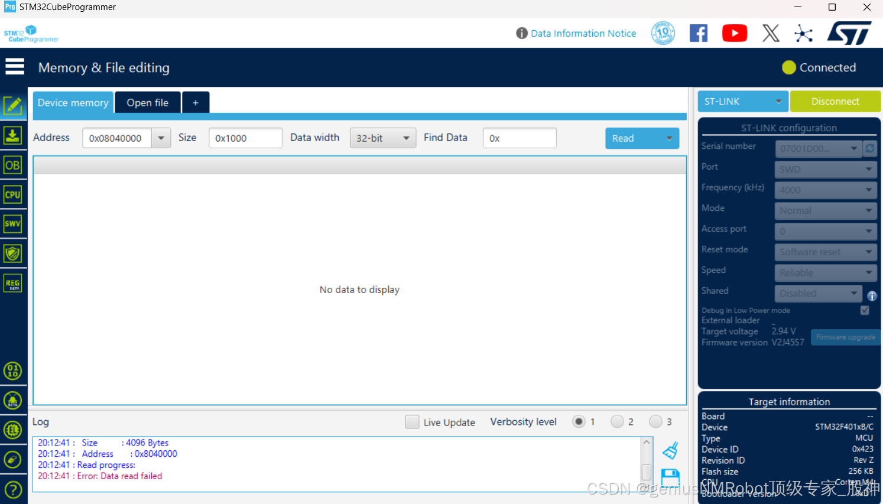Open the SWV serial wire viewer icon
Image resolution: width=883 pixels, height=504 pixels.
click(13, 224)
